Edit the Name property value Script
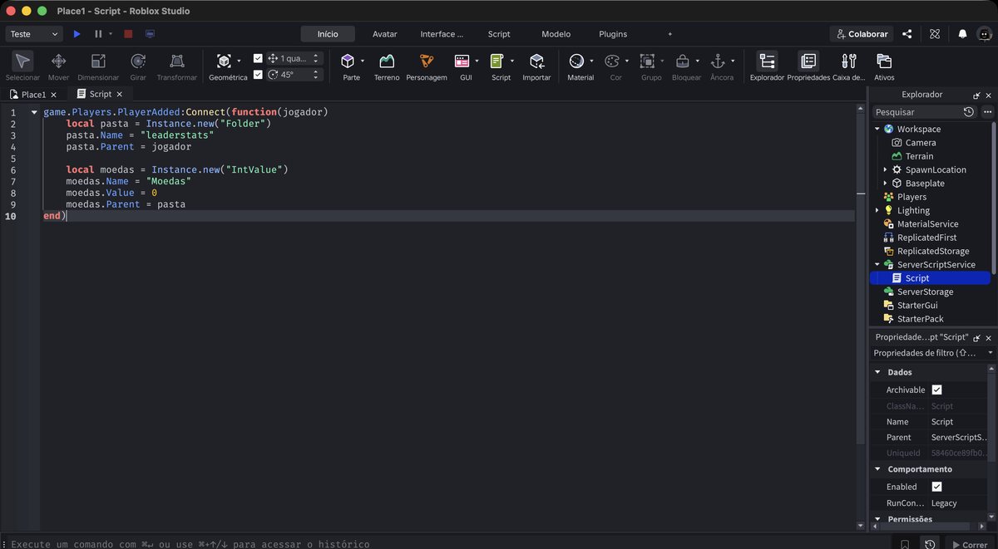The image size is (998, 549). [x=959, y=422]
